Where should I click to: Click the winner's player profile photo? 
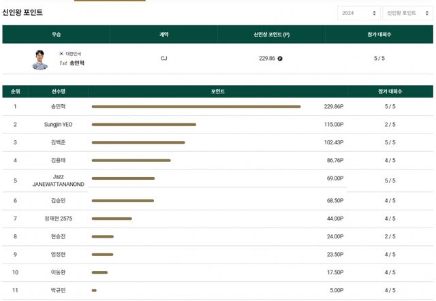tap(40, 59)
